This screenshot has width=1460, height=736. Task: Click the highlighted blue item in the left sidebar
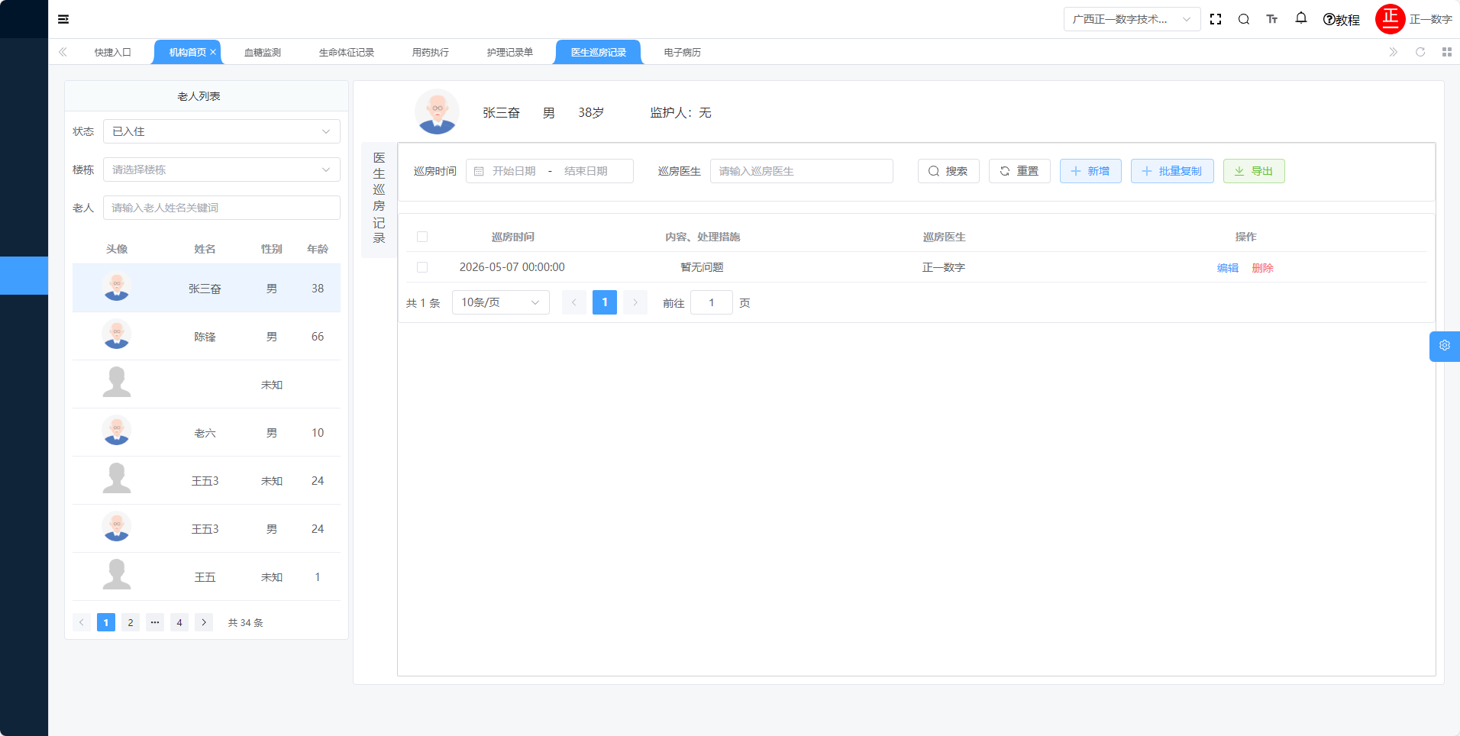(24, 276)
